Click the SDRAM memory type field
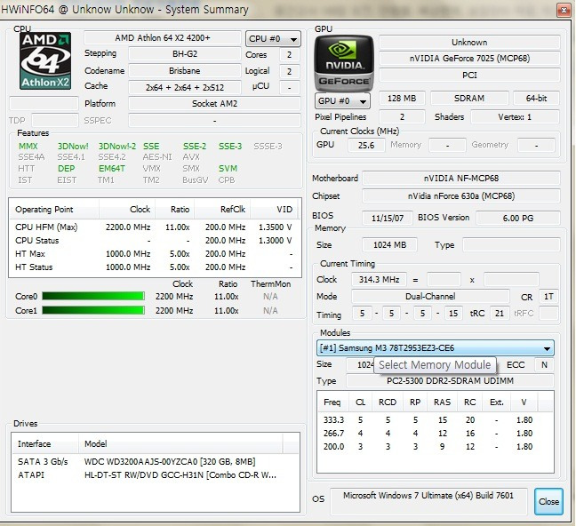This screenshot has width=576, height=526. click(469, 98)
